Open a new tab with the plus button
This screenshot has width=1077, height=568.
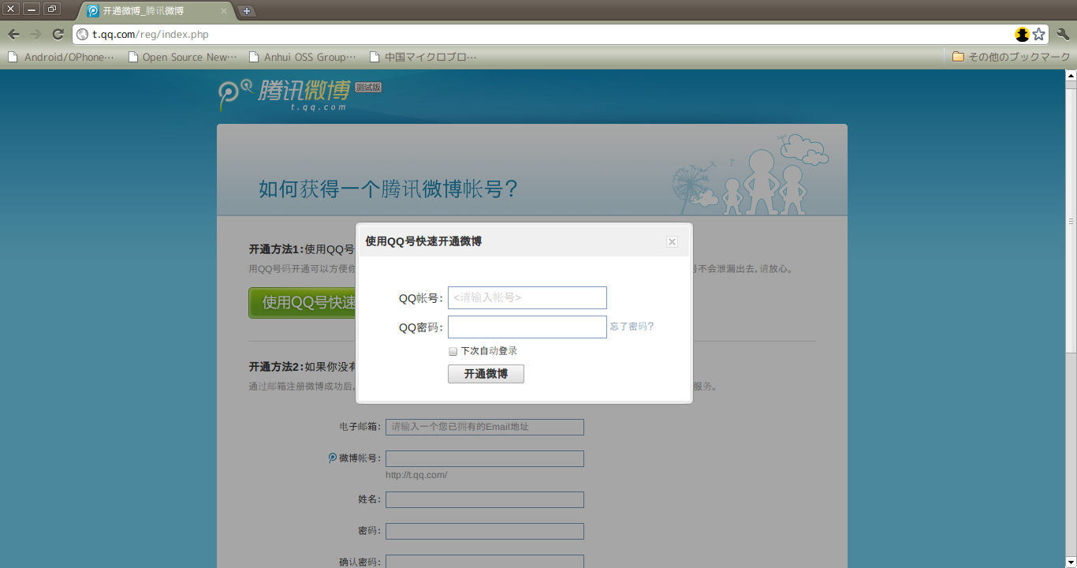click(247, 11)
